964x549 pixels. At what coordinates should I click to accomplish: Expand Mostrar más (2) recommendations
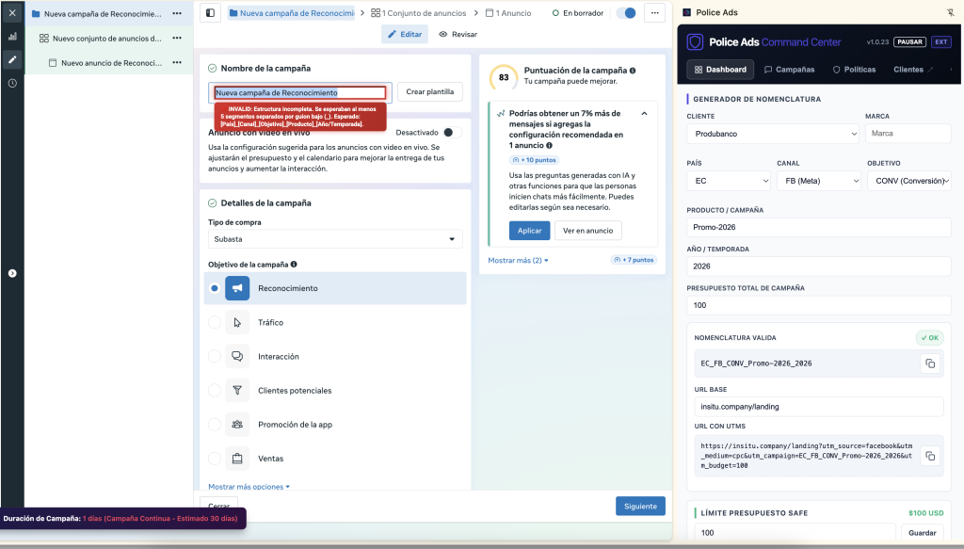(519, 260)
